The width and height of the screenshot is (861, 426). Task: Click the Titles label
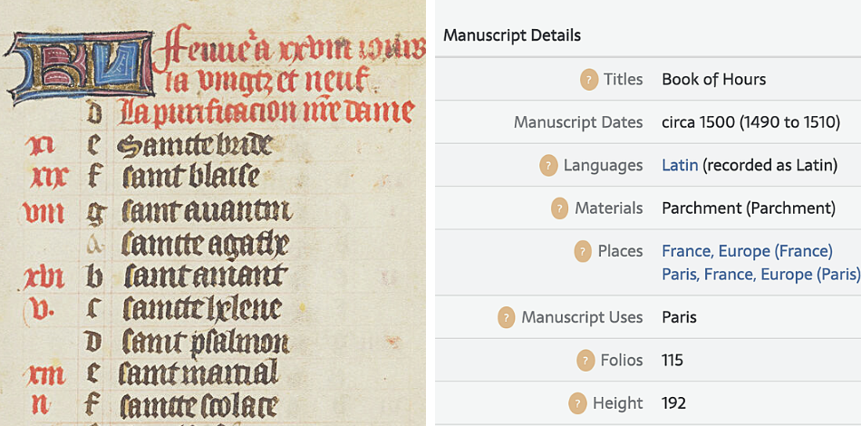coord(624,80)
